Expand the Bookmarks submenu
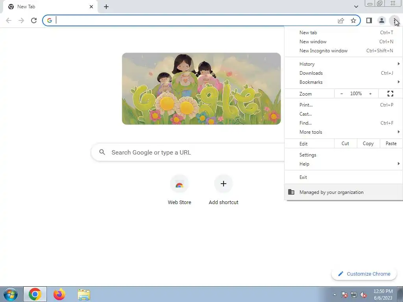403x302 pixels. (344, 82)
